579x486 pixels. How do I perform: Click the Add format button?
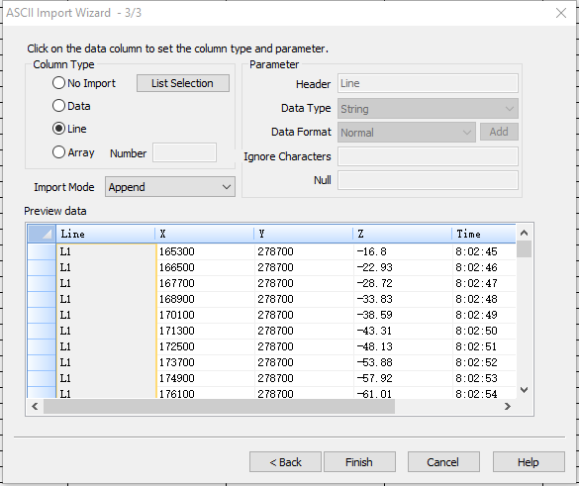pyautogui.click(x=499, y=132)
